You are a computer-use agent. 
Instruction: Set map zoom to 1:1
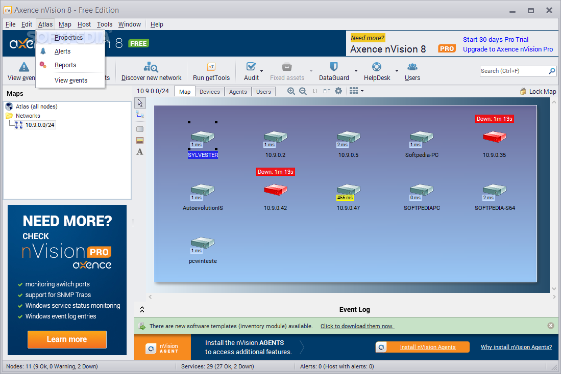click(315, 91)
